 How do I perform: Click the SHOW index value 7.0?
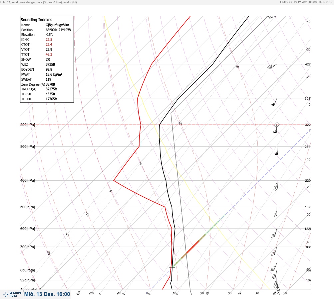click(x=48, y=59)
